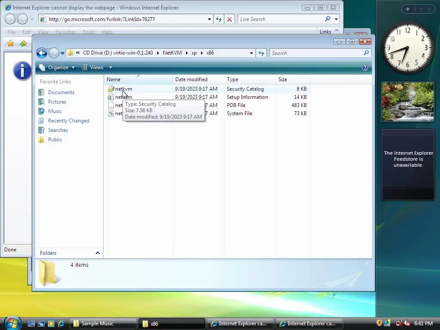Click the Explorer search magnifier icon
Viewport: 440px width, 330px height.
(x=366, y=53)
